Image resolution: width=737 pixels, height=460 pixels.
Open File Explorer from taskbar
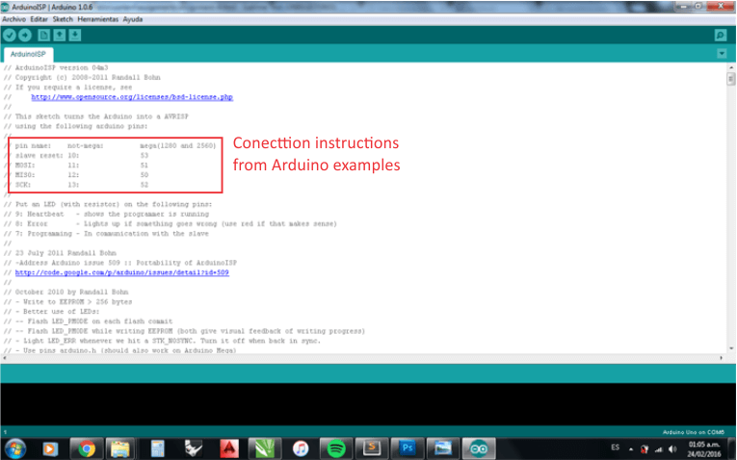(119, 449)
